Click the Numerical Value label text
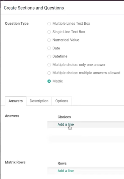This screenshot has height=179, width=124. click(66, 40)
